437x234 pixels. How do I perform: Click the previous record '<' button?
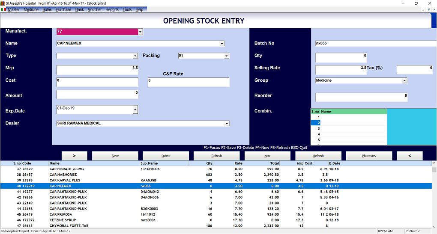point(409,156)
